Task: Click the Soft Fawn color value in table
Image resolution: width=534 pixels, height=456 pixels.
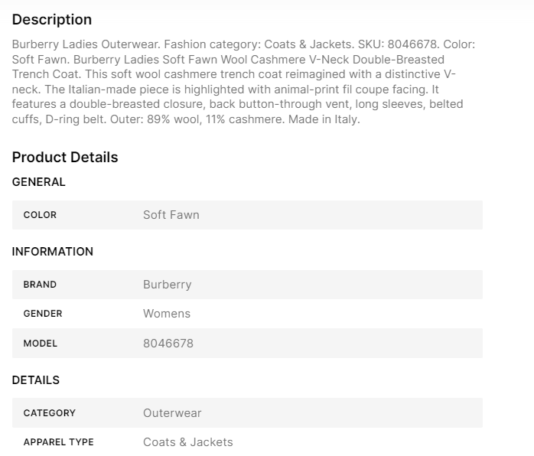Action: pyautogui.click(x=171, y=215)
